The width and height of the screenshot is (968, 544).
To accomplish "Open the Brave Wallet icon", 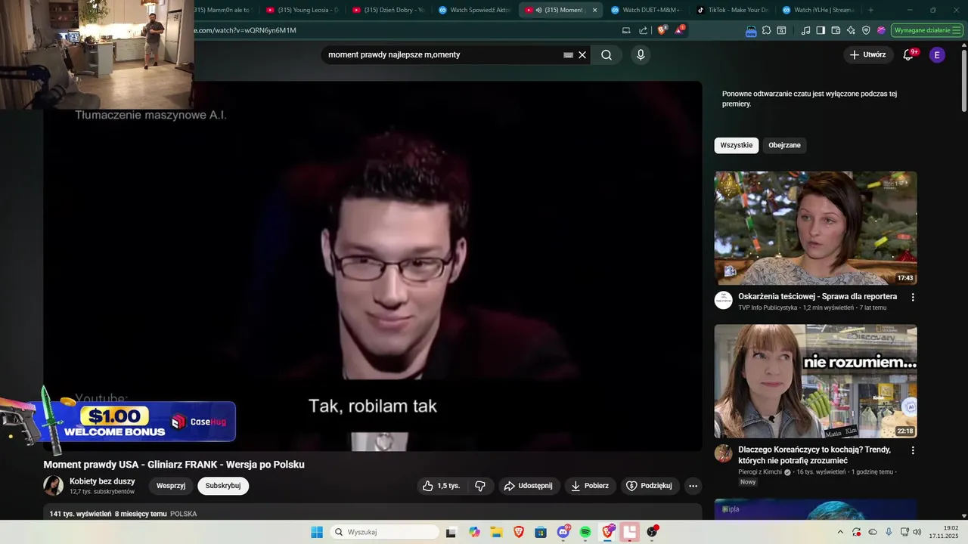I will 836,30.
